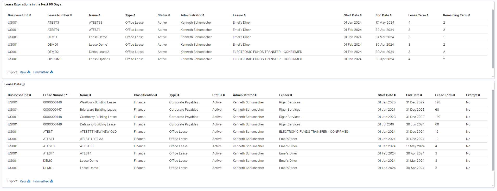Click end date '31 Mar 2024' in expirations table
Image resolution: width=497 pixels, height=191 pixels.
(385, 37)
